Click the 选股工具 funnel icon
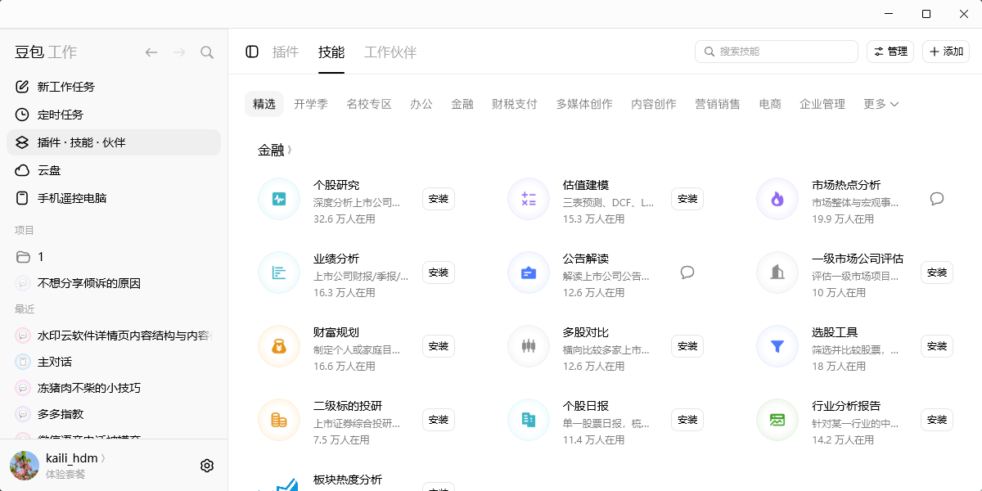The image size is (982, 491). [777, 346]
